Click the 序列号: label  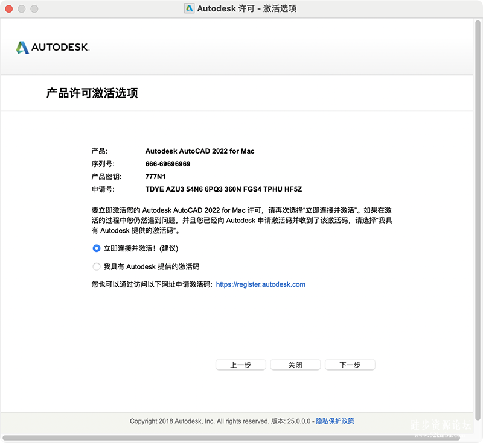coord(103,164)
